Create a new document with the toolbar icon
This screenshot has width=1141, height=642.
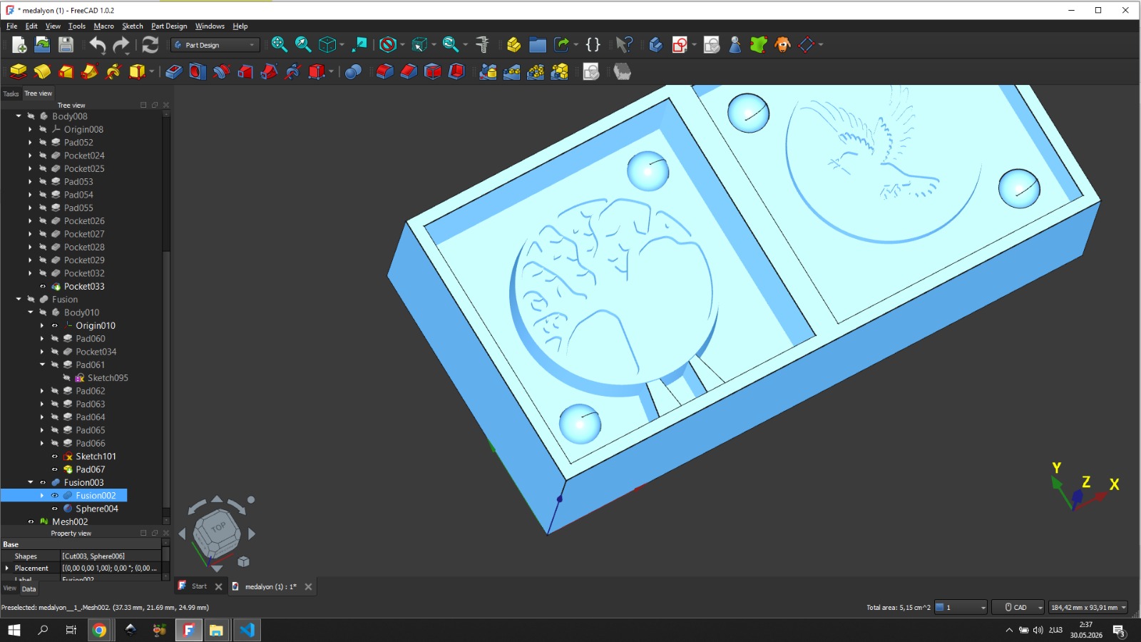19,45
